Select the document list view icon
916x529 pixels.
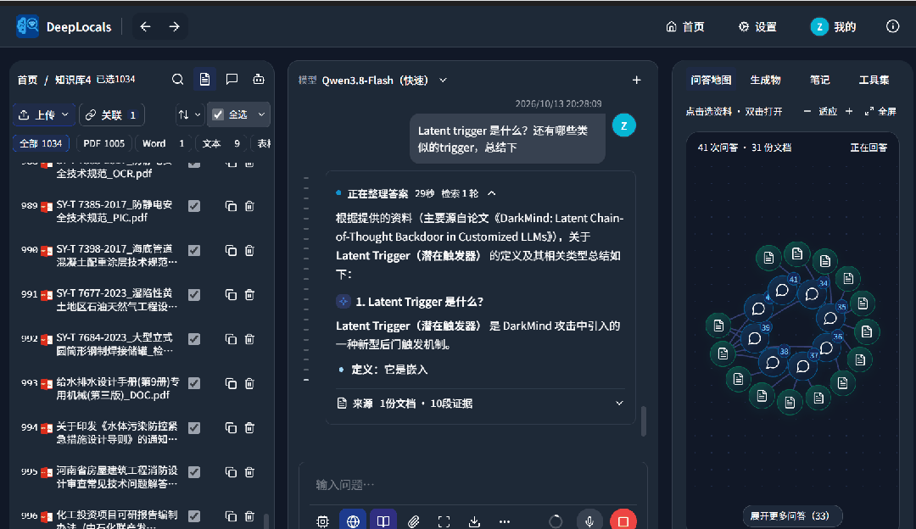click(x=204, y=80)
